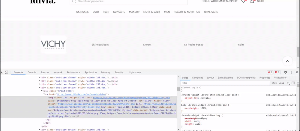Expand third owl-item cloned div
300x131 pixels.
(39, 84)
